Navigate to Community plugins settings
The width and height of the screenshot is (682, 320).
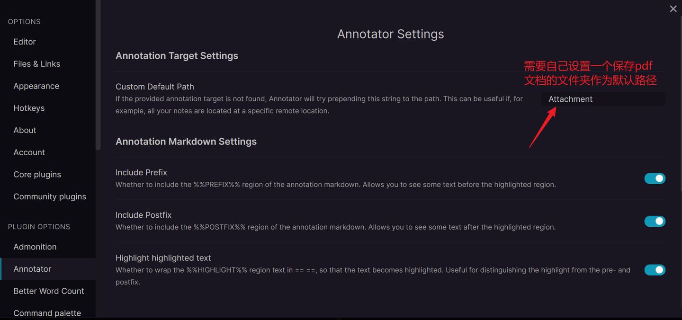50,196
